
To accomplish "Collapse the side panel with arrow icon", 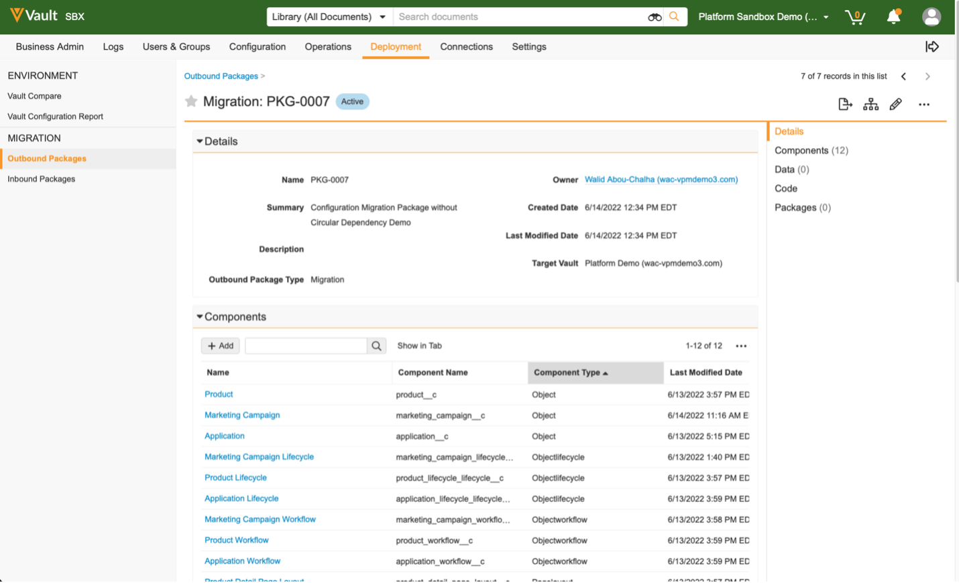I will click(932, 46).
